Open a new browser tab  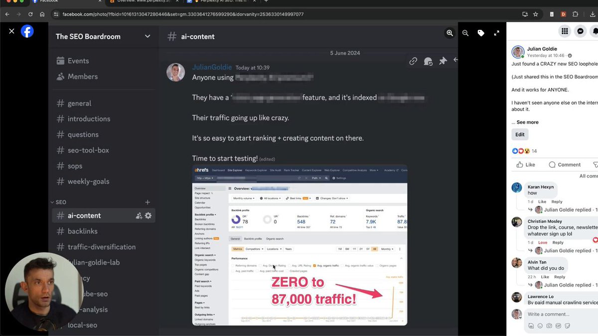[266, 1]
